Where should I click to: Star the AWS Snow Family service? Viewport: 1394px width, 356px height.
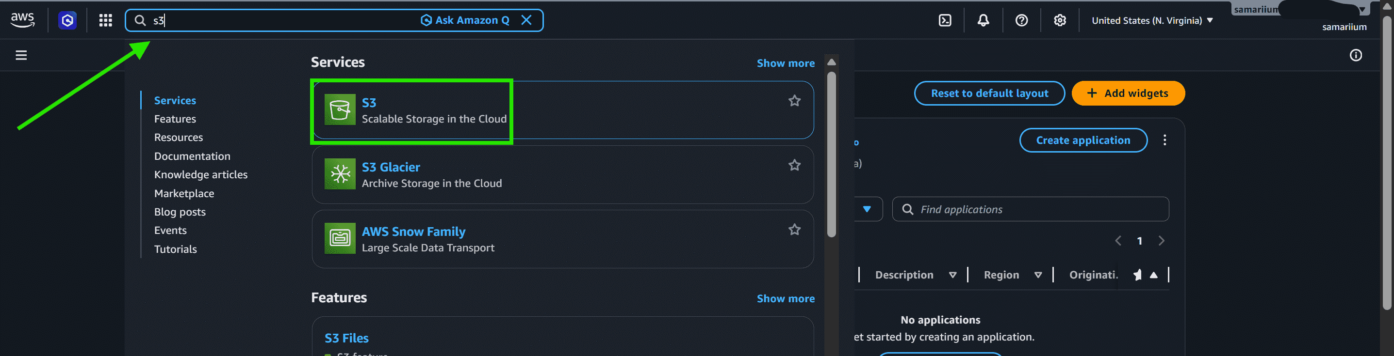pos(794,230)
